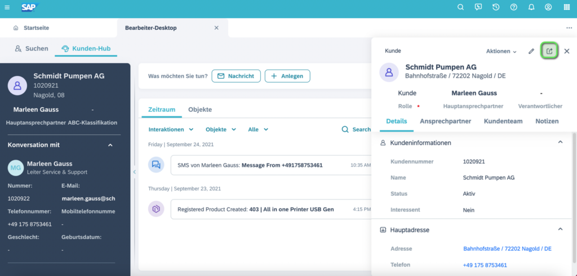This screenshot has height=276, width=577.
Task: Open the Objekte filter dropdown
Action: pos(220,129)
